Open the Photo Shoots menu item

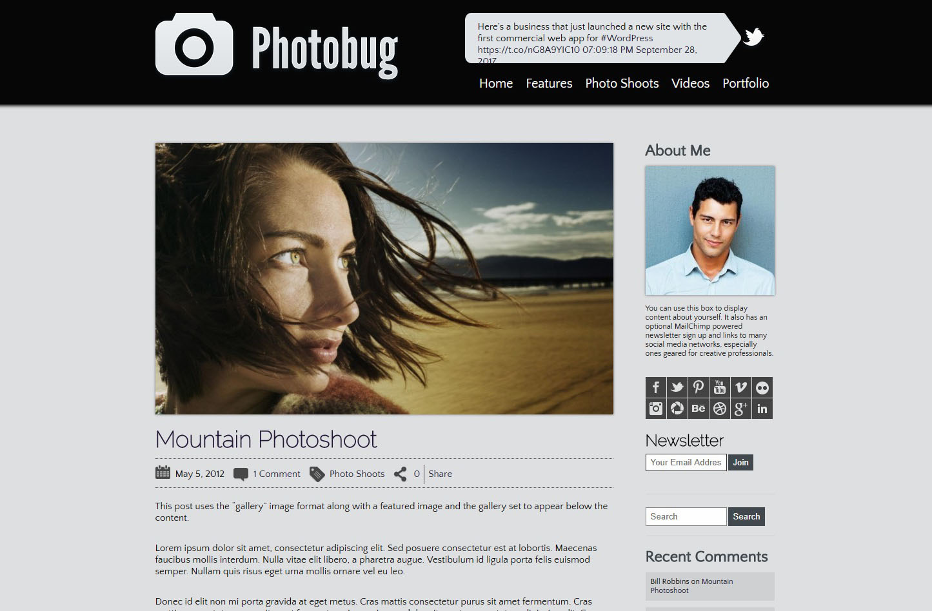point(622,83)
